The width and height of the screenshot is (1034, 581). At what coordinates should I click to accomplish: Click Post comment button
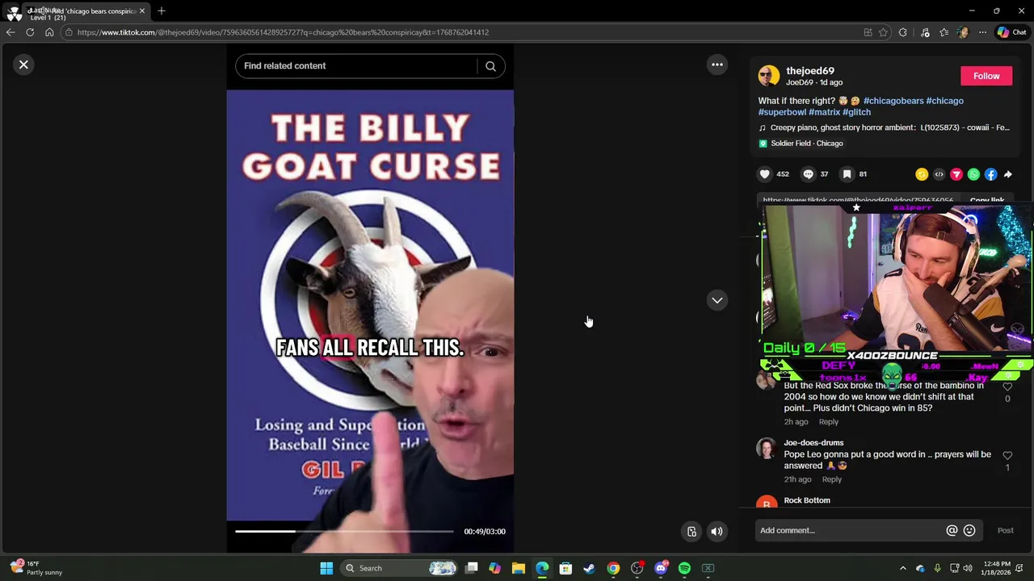coord(1005,530)
